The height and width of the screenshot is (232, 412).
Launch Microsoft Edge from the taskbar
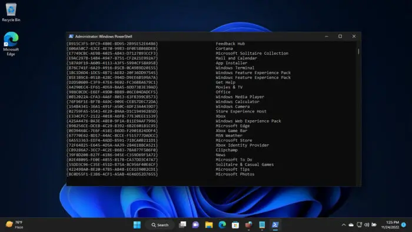(222, 225)
